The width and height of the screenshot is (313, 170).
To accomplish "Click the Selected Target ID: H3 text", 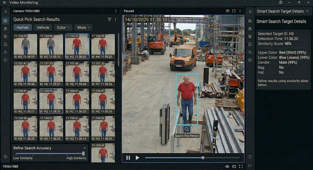I will pyautogui.click(x=276, y=34).
